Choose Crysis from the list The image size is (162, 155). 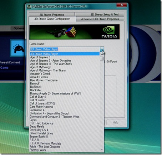(65, 120)
